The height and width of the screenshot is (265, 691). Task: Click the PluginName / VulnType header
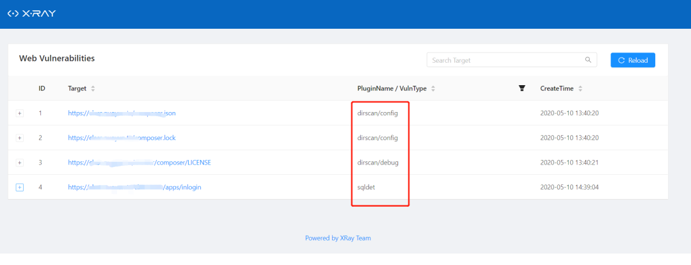click(x=392, y=88)
